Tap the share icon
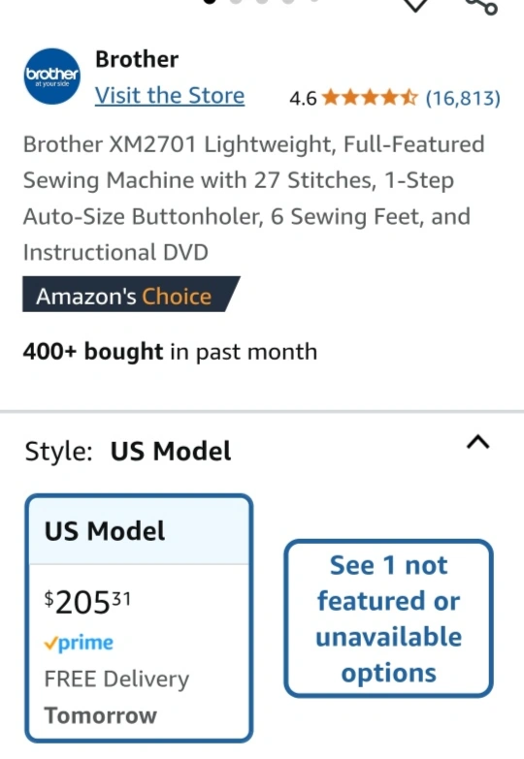Screen dimensions: 524x759 tap(483, 6)
